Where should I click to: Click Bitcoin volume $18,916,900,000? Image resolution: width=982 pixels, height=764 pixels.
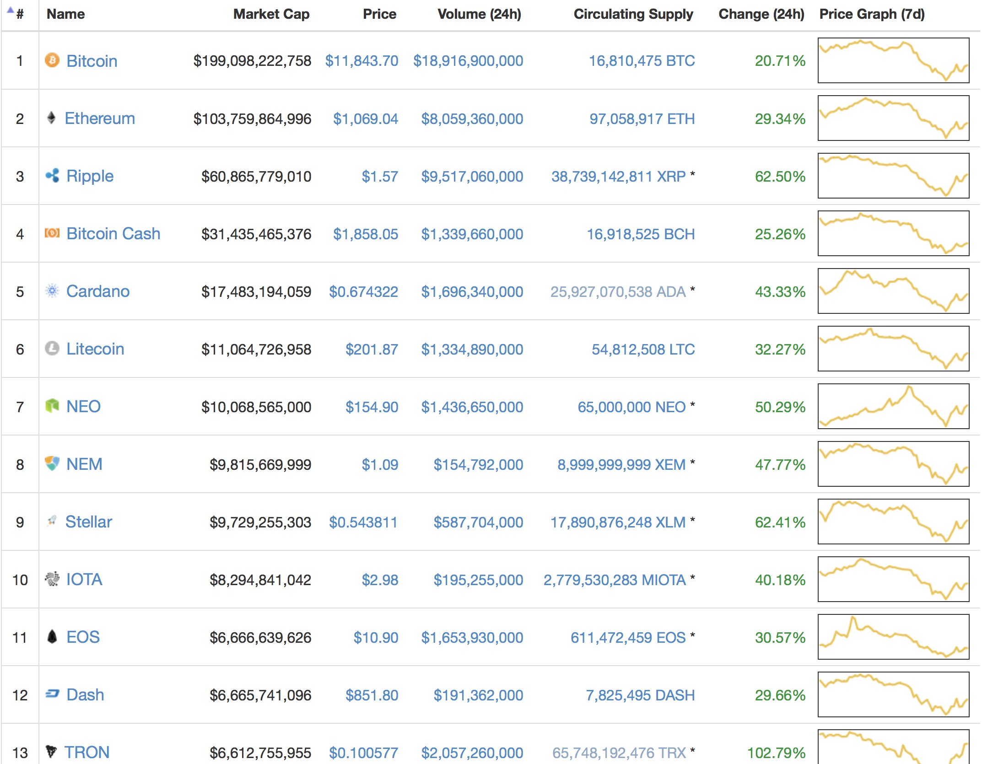(468, 61)
